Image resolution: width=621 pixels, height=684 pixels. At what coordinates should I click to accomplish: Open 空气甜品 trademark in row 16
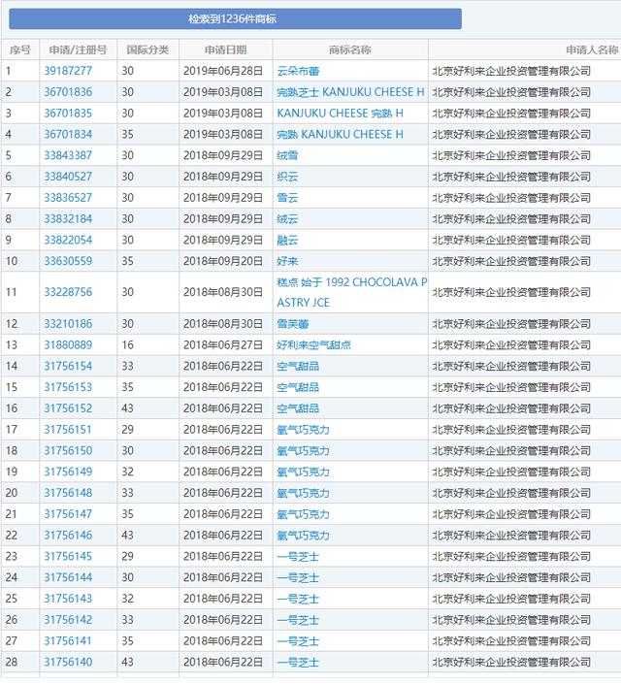[298, 408]
